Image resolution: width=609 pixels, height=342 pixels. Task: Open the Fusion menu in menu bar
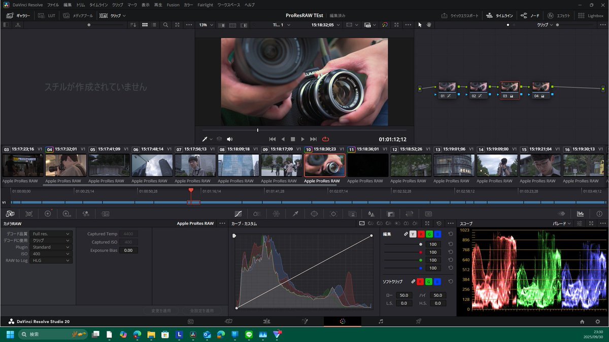point(173,5)
